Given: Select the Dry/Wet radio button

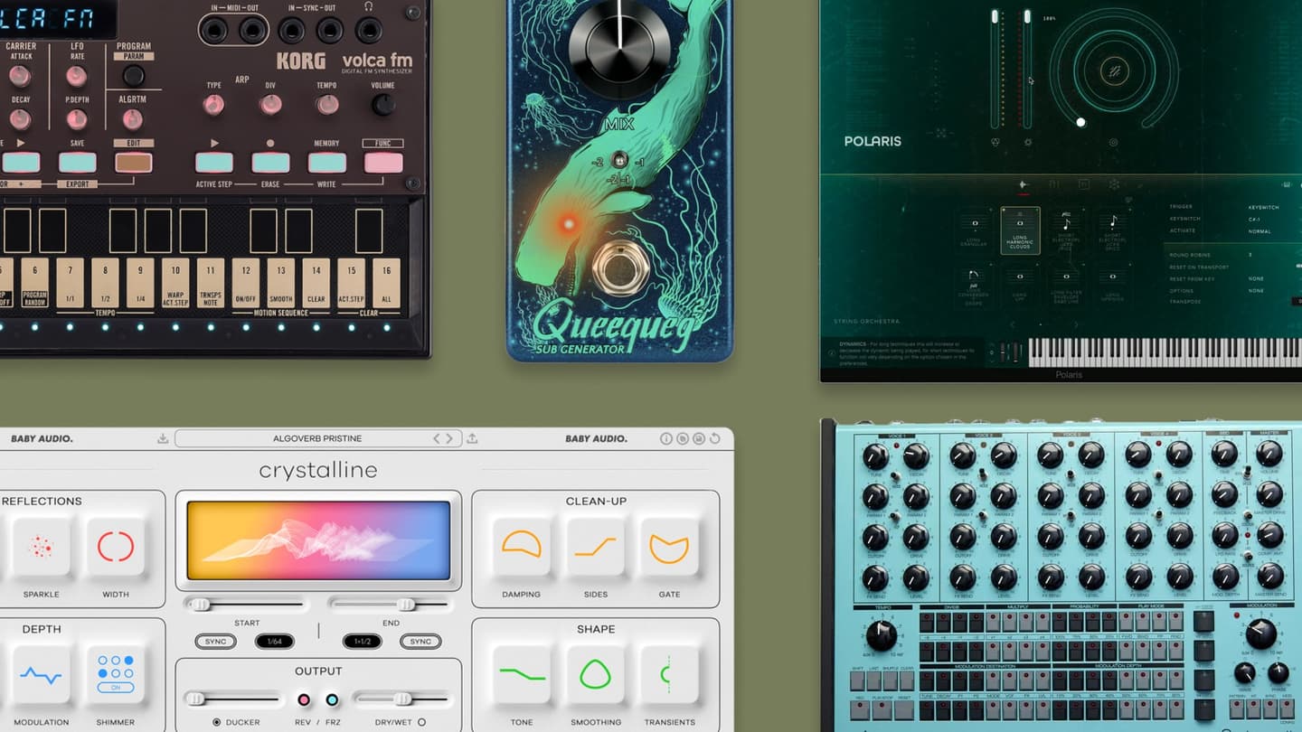Looking at the screenshot, I should pos(421,722).
